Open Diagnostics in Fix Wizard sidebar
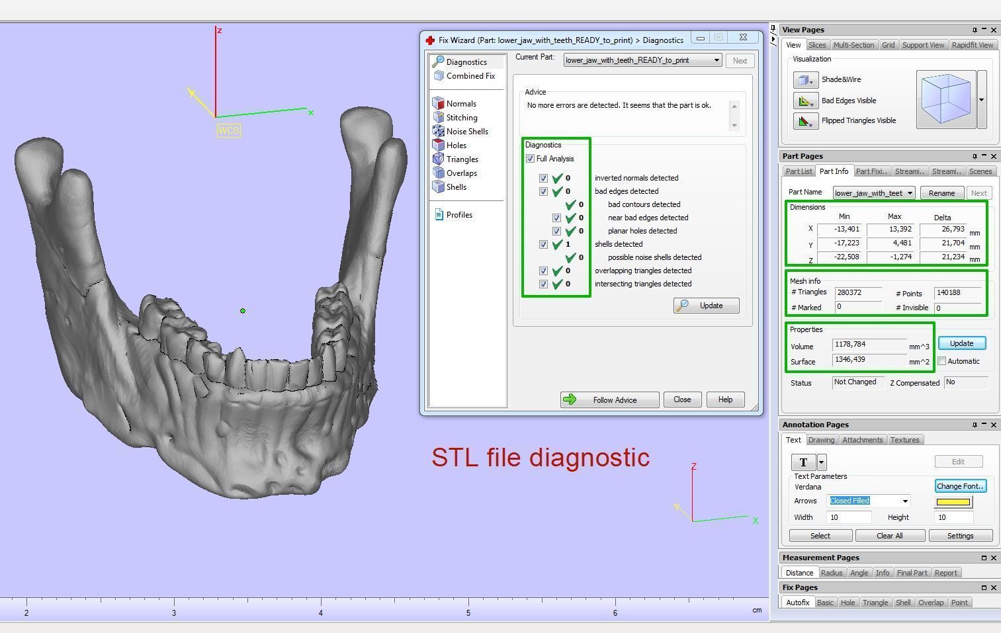 point(466,62)
